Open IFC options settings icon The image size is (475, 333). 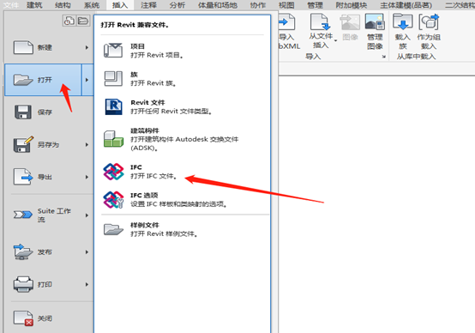[x=113, y=200]
